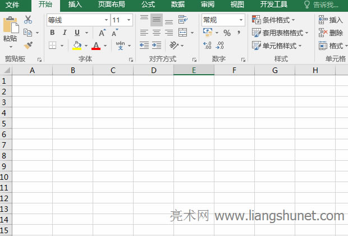Click the yellow Fill Color button
This screenshot has height=236, width=348.
[77, 46]
